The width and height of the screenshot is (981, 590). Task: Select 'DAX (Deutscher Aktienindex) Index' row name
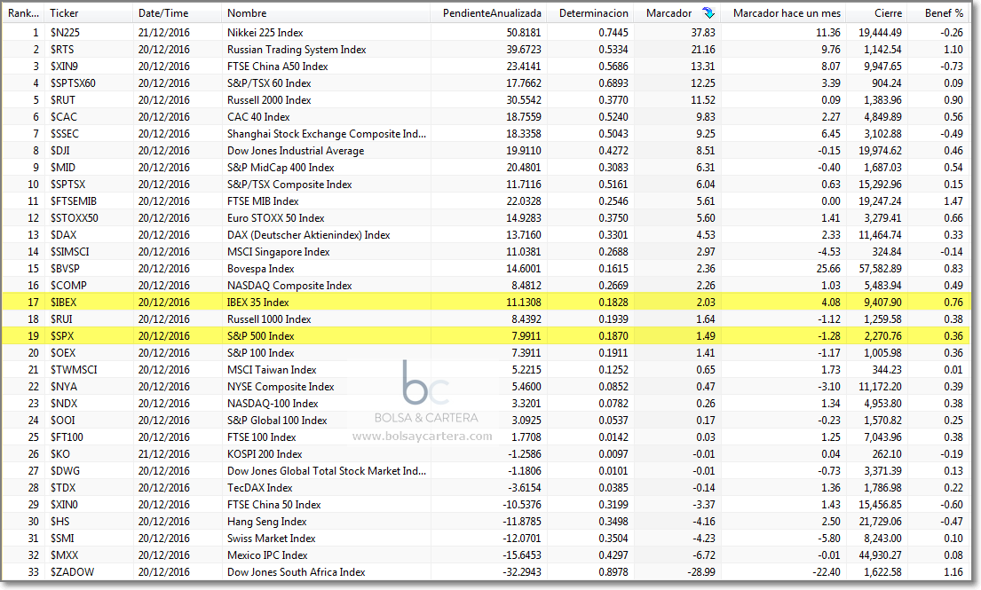pyautogui.click(x=308, y=235)
